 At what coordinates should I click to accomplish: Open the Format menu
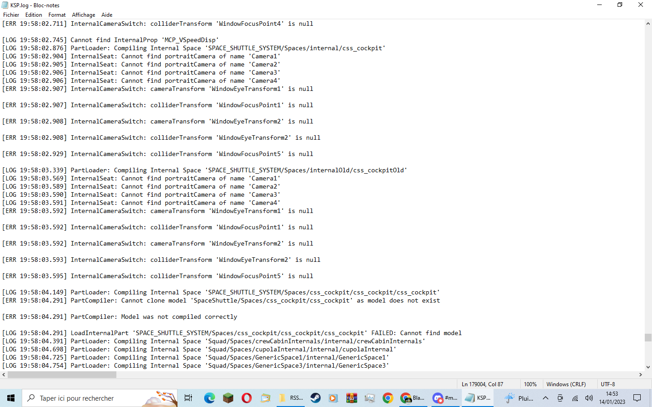(57, 14)
